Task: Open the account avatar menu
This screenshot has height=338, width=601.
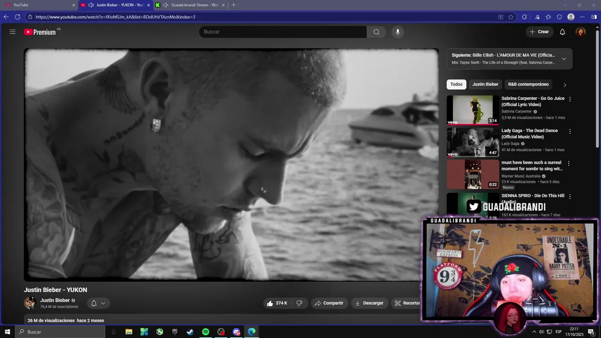Action: [x=581, y=32]
